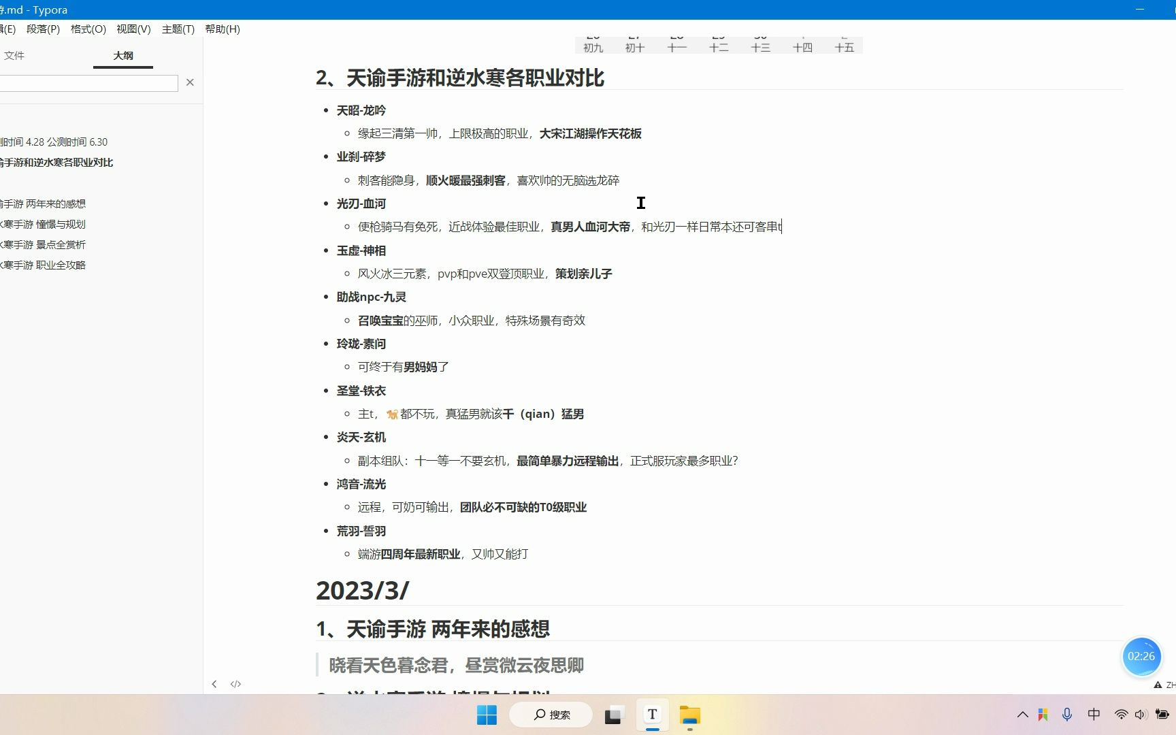Toggle source code mode icon
The height and width of the screenshot is (735, 1176).
pyautogui.click(x=235, y=684)
